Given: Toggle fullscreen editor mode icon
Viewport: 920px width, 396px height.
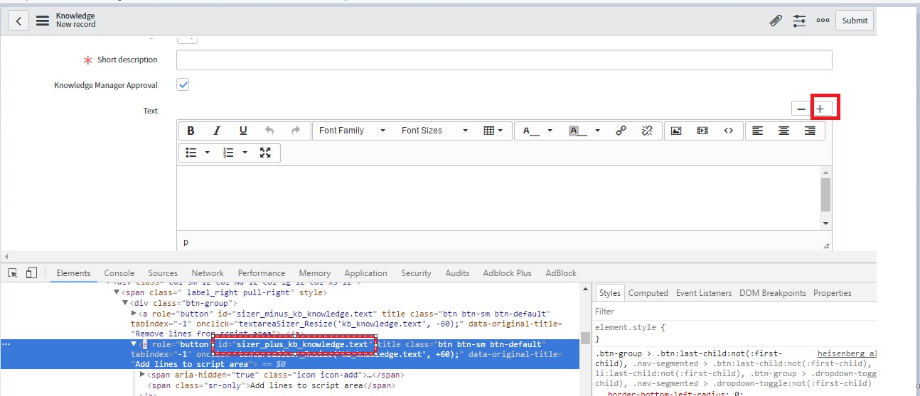Looking at the screenshot, I should point(265,153).
